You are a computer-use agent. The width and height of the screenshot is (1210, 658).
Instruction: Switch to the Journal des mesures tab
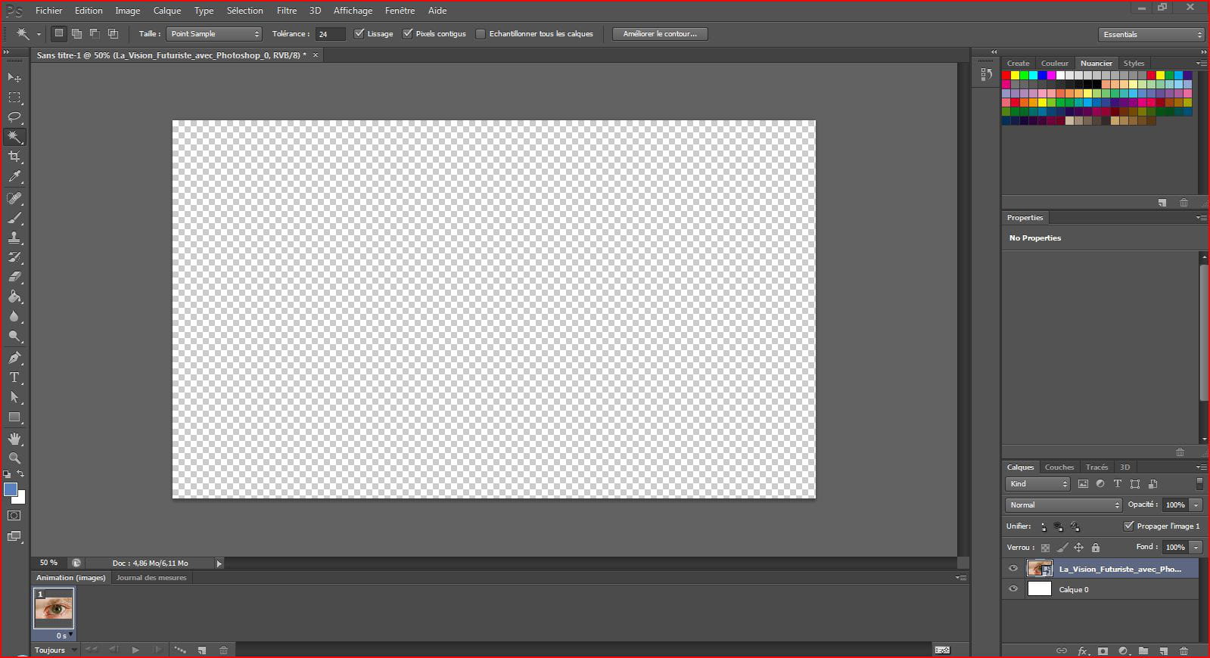coord(151,577)
